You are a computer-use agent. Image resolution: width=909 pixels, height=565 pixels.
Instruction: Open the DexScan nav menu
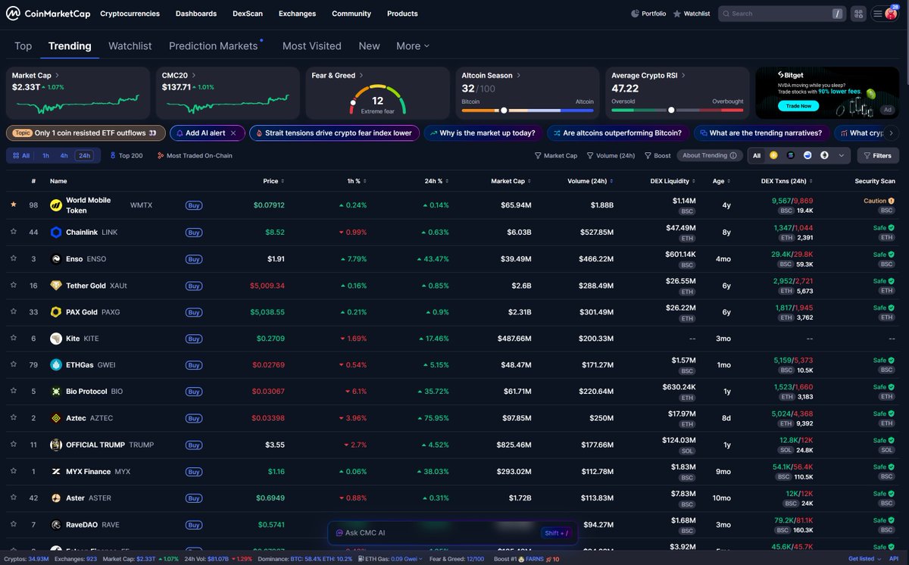(246, 14)
